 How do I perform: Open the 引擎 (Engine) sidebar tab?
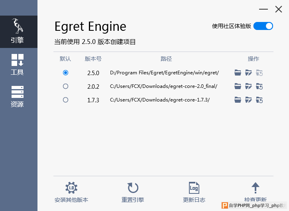click(19, 32)
